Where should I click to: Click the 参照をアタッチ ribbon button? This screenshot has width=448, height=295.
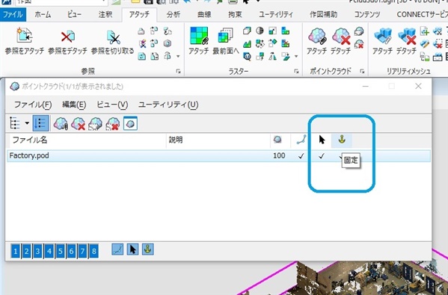25,40
